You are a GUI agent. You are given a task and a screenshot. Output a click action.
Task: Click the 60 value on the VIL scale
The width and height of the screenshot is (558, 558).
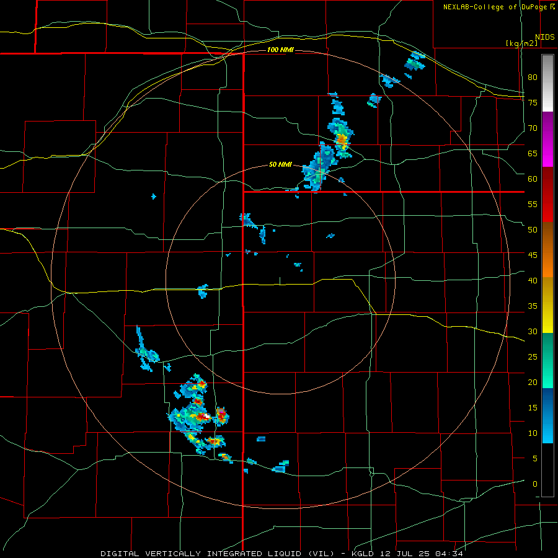(x=533, y=179)
